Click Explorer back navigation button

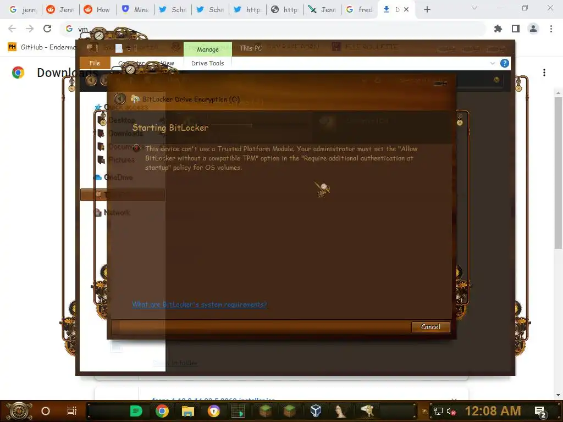[91, 80]
